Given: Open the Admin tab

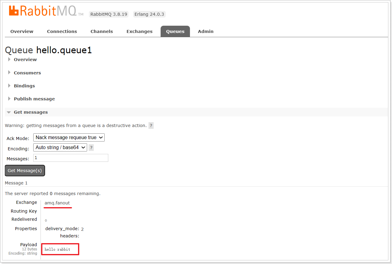Looking at the screenshot, I should pyautogui.click(x=206, y=31).
